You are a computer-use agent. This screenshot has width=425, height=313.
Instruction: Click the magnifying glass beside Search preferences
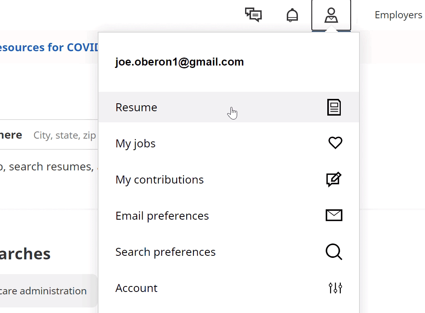coord(334,251)
